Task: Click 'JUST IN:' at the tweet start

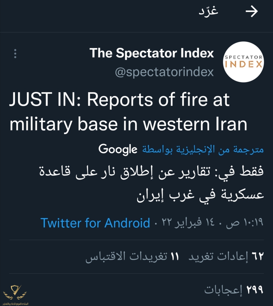Action: [44, 100]
